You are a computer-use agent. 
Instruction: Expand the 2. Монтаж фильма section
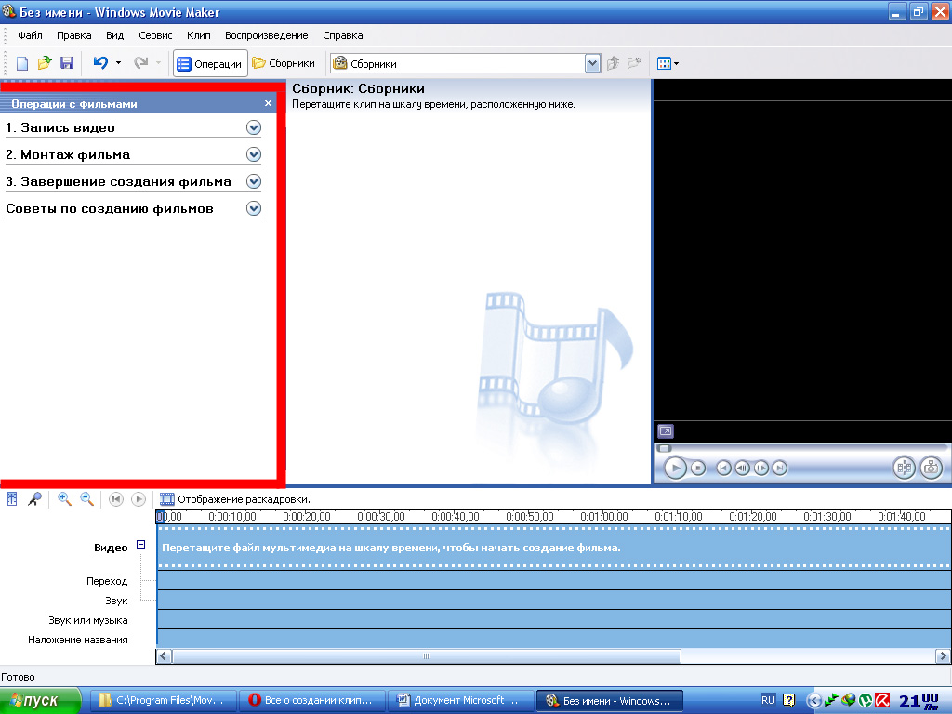(x=254, y=155)
